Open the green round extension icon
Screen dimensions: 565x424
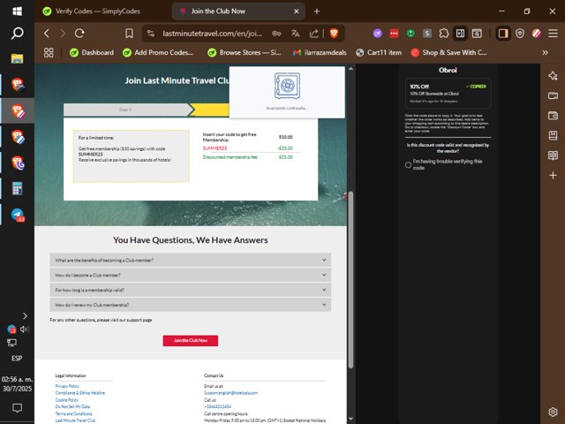tap(411, 34)
